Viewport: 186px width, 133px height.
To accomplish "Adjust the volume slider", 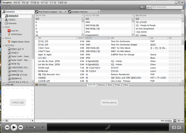I will pos(34,127).
